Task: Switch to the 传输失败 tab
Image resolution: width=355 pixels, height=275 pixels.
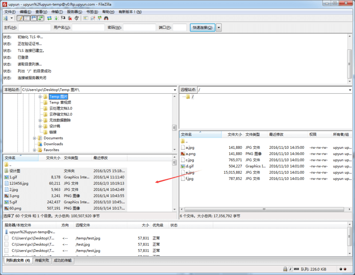Action: pyautogui.click(x=42, y=260)
